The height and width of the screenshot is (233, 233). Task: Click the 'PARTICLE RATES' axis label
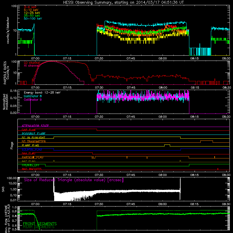tap(5, 73)
